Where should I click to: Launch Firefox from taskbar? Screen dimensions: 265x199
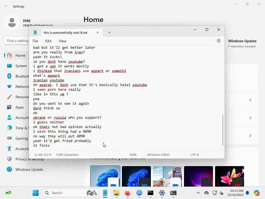coord(128,193)
